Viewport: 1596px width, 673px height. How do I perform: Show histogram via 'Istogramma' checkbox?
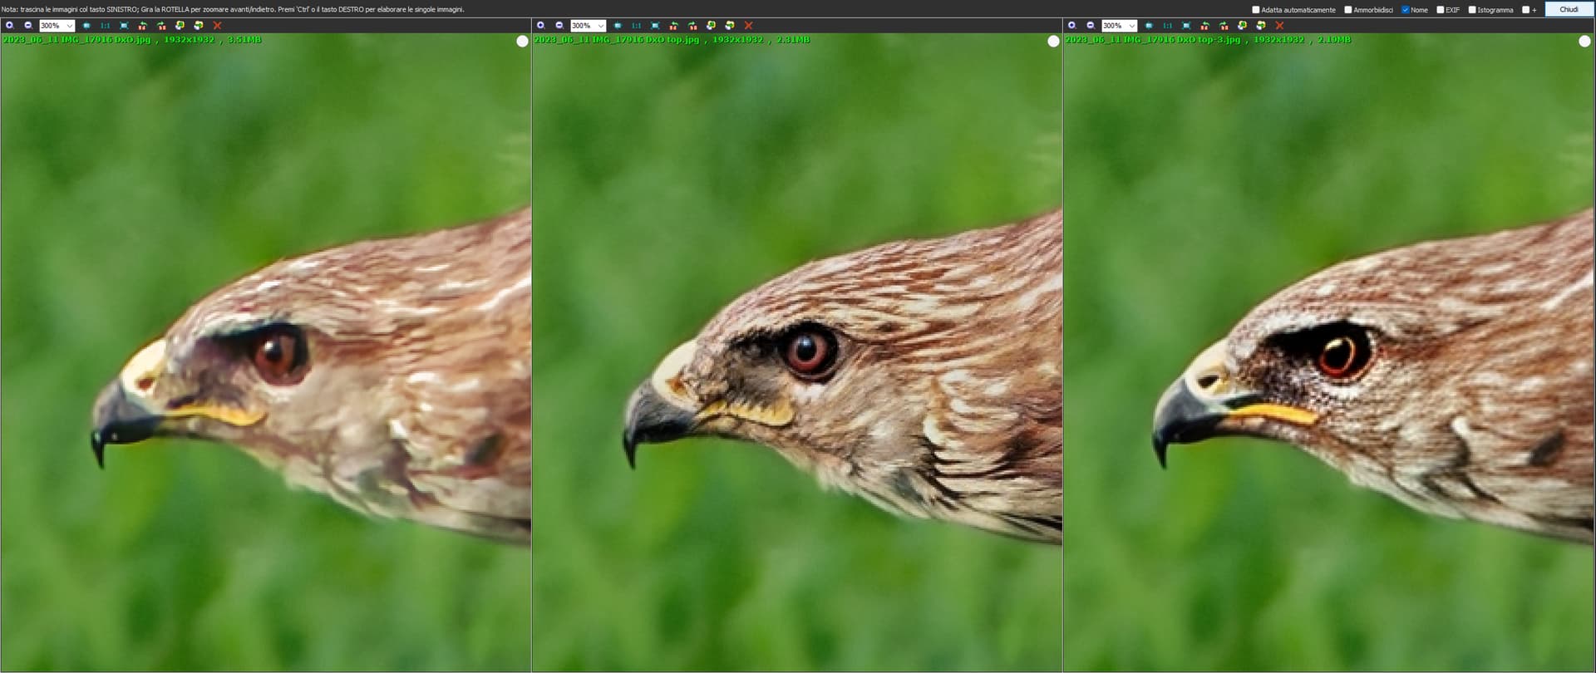[x=1472, y=10]
